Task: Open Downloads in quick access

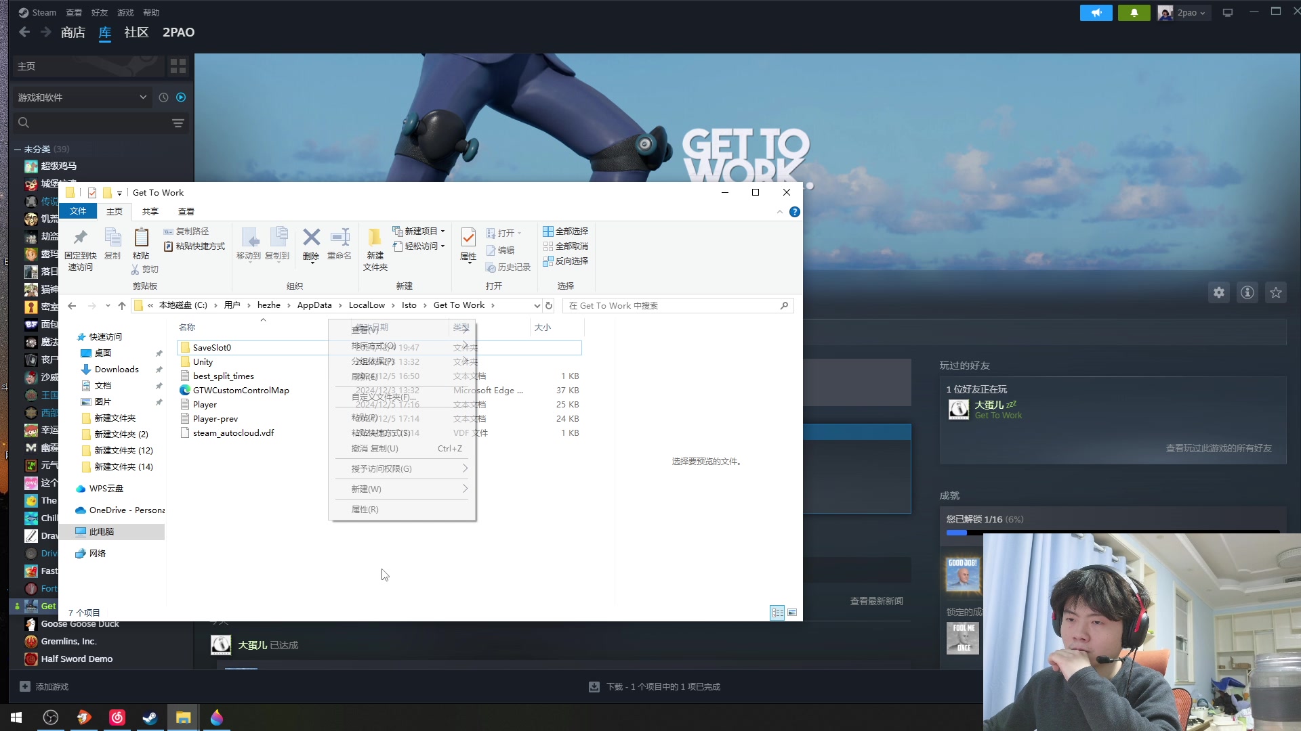Action: 117,370
